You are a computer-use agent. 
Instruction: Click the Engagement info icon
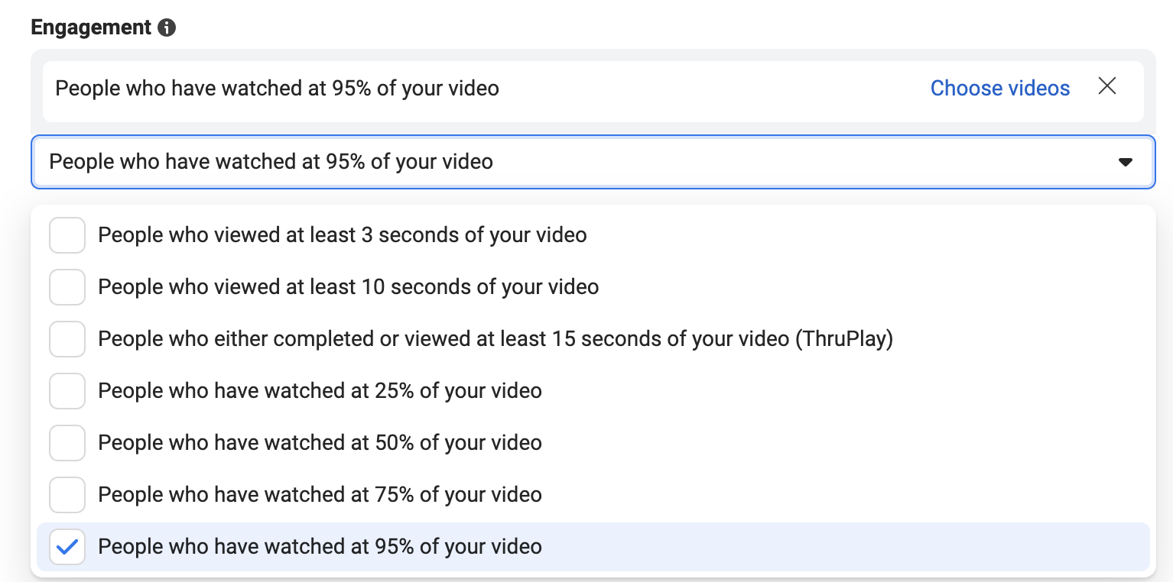coord(167,28)
